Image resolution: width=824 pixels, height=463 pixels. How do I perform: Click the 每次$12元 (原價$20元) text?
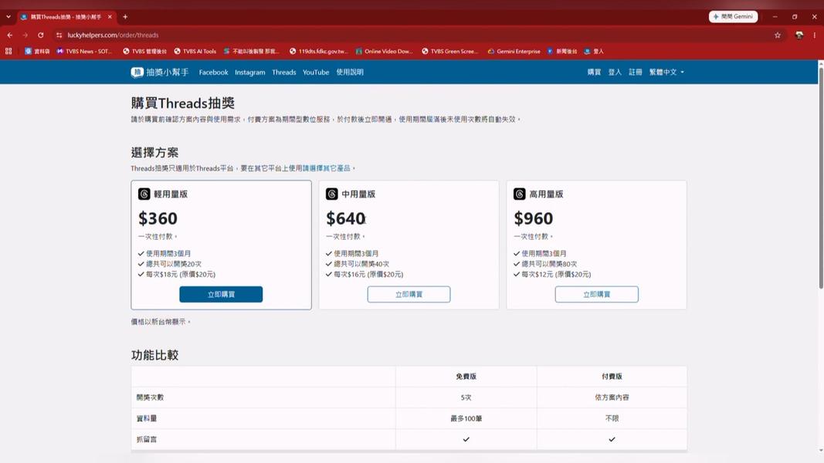(x=556, y=274)
